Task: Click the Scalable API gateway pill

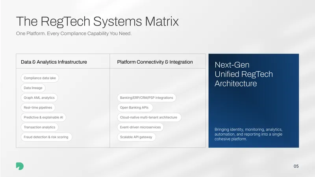Action: (136, 137)
